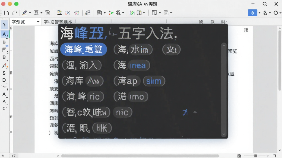
Task: Select the highlighted 海峰 candidate pill
Action: (x=84, y=49)
